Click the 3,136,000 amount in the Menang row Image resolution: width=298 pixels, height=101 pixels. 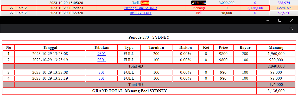pos(255,8)
